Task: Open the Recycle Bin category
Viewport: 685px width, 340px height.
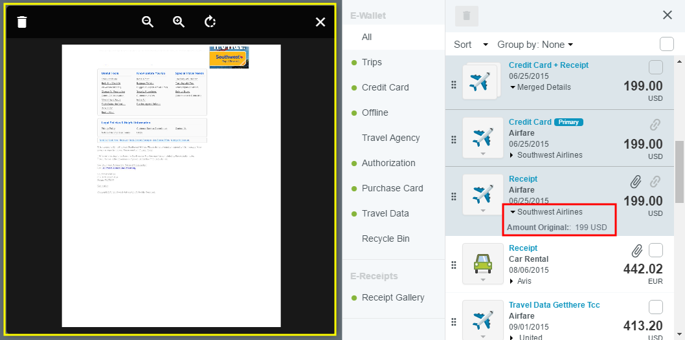Action: click(x=385, y=239)
